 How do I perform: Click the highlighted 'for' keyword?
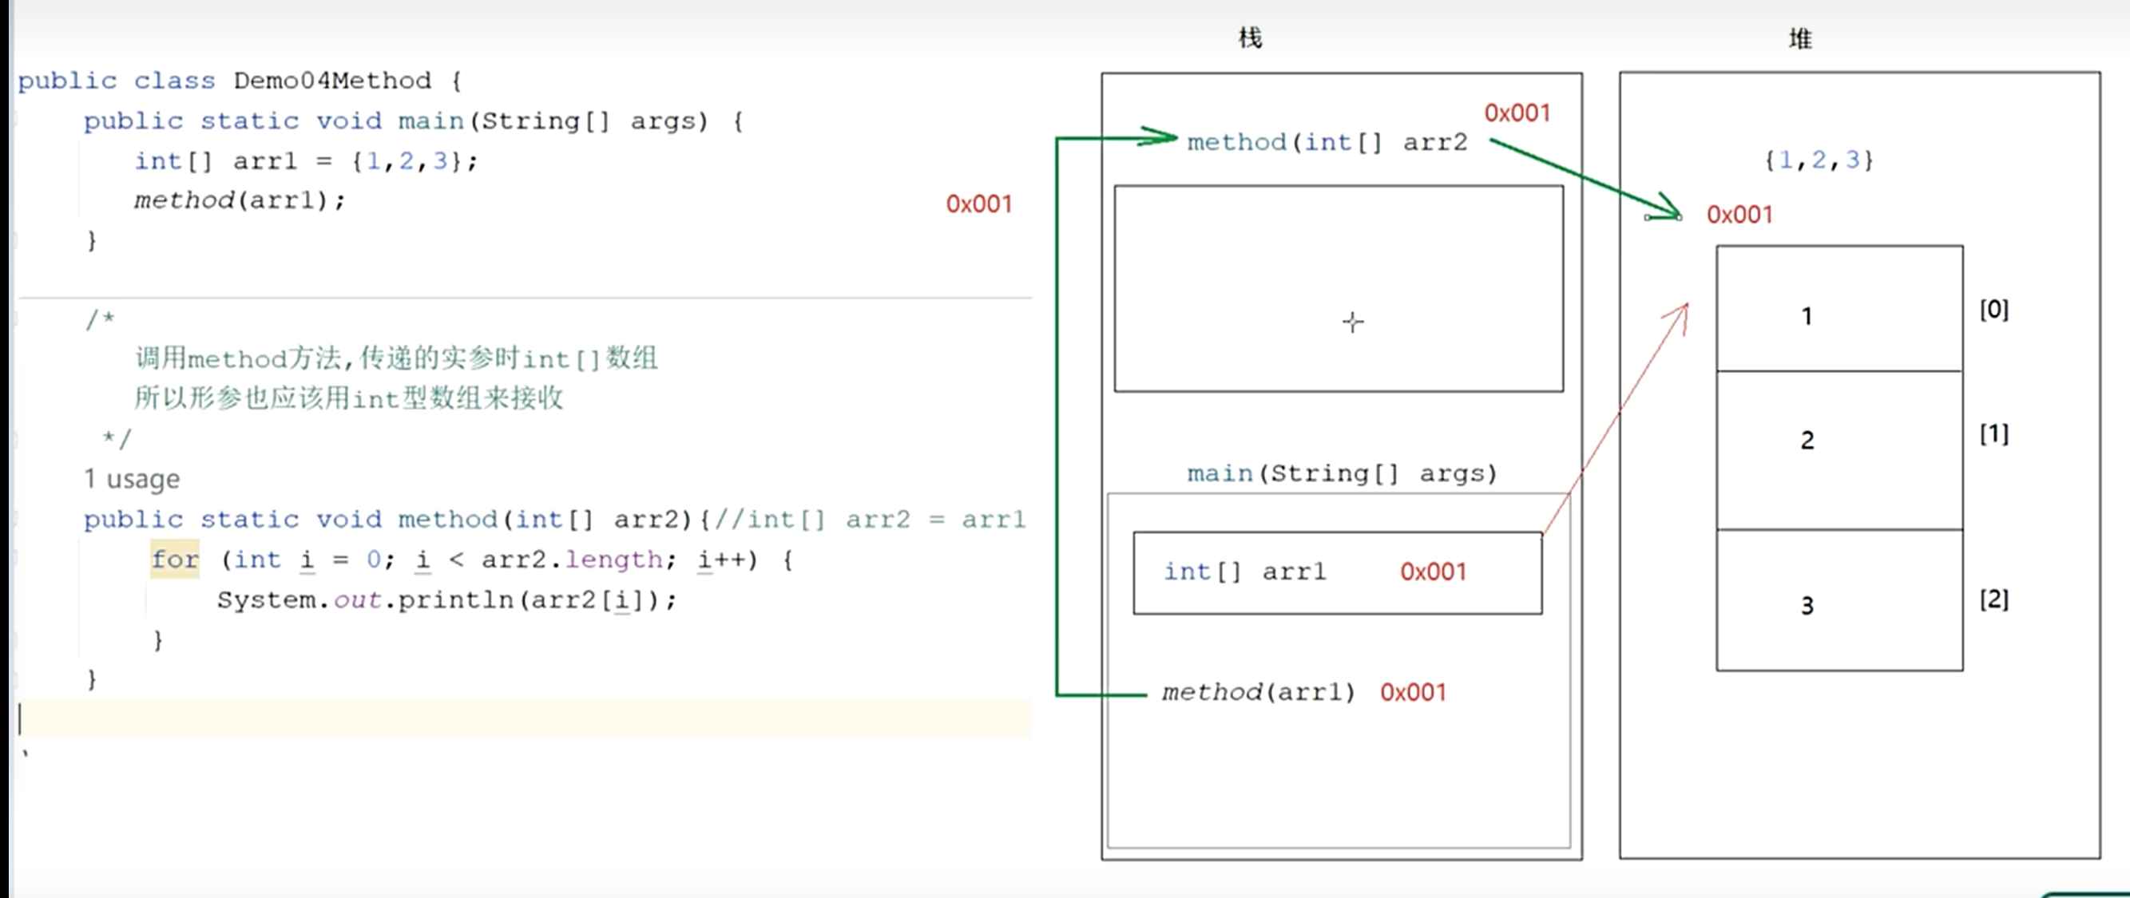pos(174,560)
